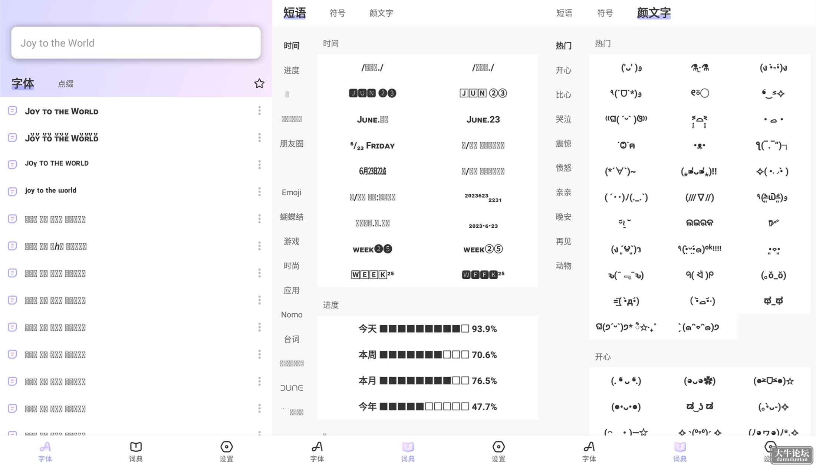
Task: Select 台词 category in phrase sidebar
Action: [x=292, y=339]
